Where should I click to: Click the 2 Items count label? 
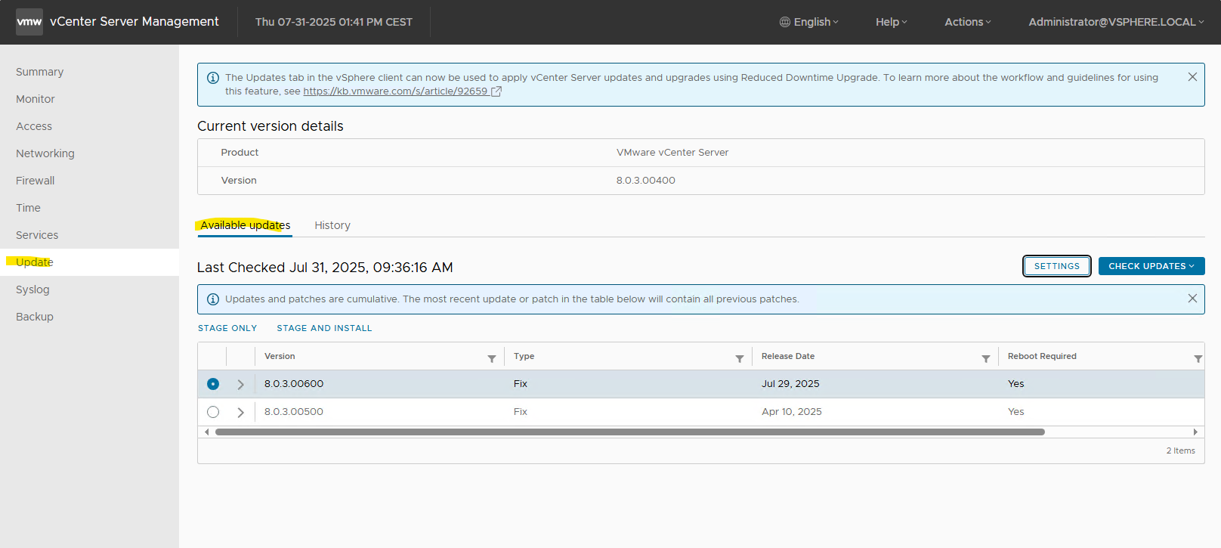click(1181, 450)
